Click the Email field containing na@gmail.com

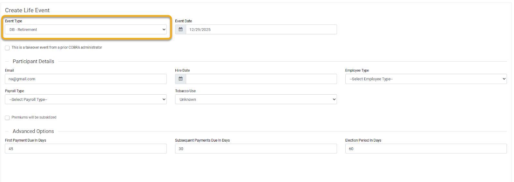[86, 79]
